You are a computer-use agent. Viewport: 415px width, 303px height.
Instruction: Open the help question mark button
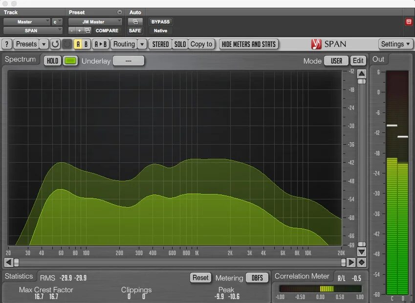(7, 44)
